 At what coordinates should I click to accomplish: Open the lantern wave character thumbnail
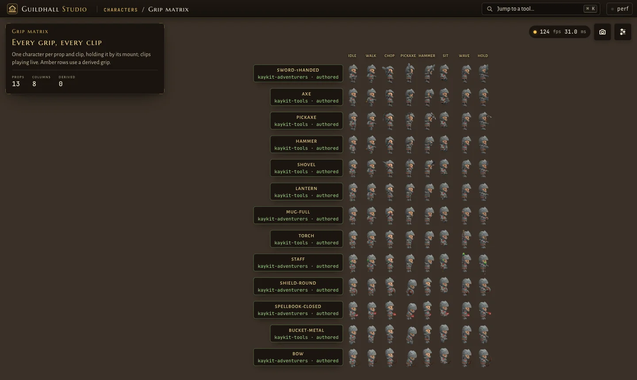tap(465, 192)
